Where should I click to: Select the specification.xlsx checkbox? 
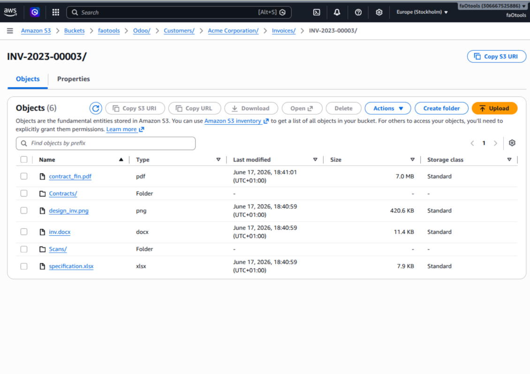click(x=23, y=266)
